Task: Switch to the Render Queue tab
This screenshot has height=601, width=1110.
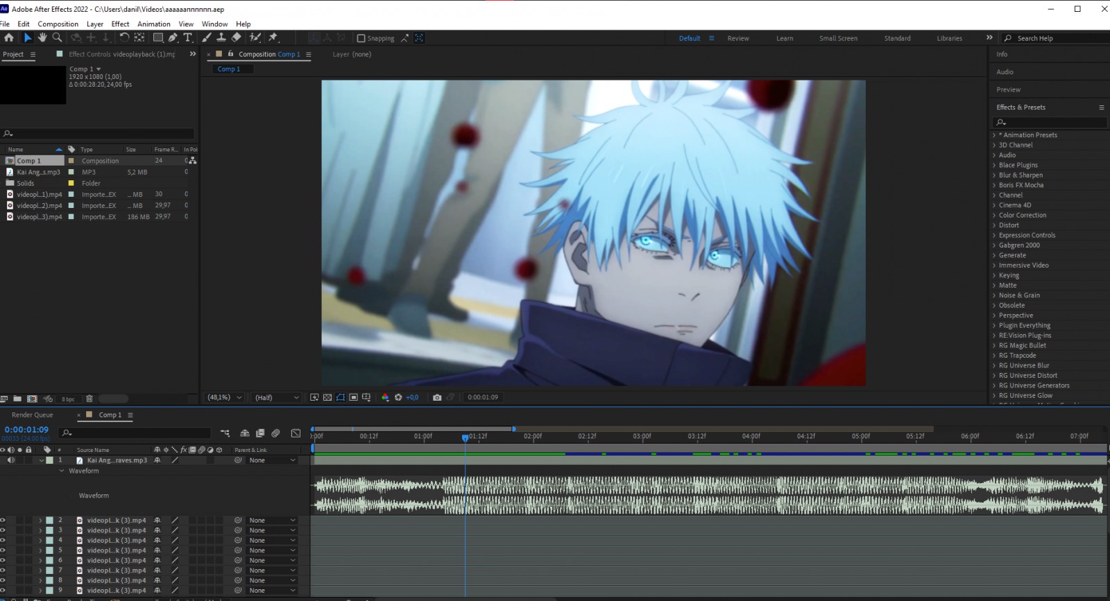Action: (x=32, y=415)
